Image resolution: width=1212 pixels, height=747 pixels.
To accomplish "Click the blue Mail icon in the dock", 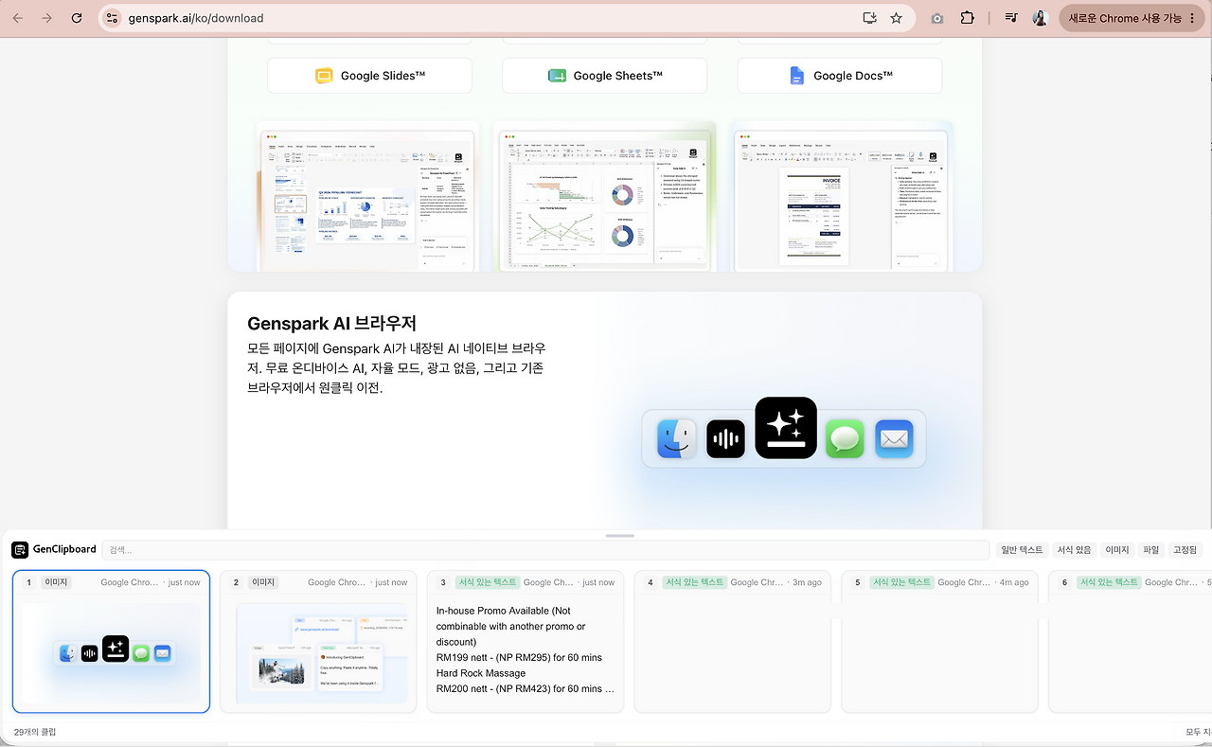I will 894,439.
